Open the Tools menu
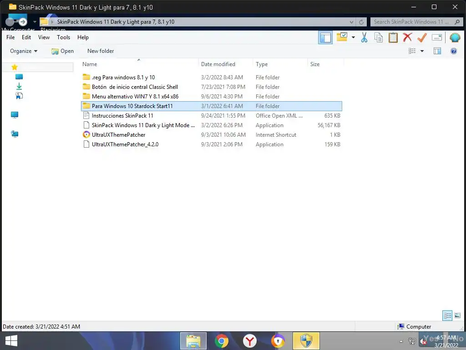Screen dimensions: 466x350 tap(63, 37)
